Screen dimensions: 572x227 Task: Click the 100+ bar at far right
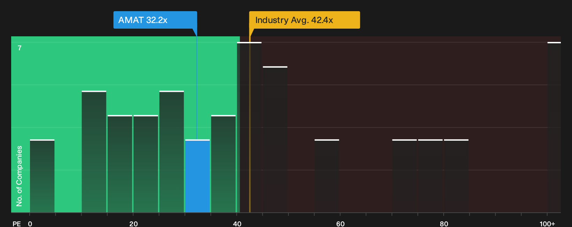pyautogui.click(x=554, y=127)
